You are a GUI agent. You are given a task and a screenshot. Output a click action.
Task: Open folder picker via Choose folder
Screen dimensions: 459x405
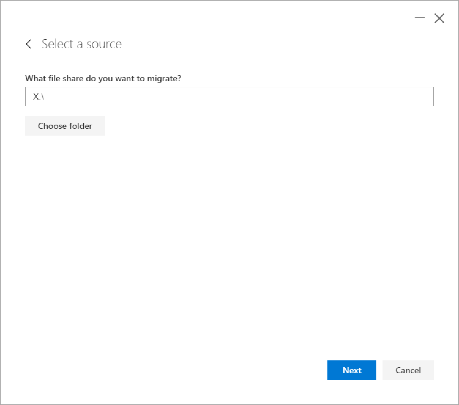[65, 126]
